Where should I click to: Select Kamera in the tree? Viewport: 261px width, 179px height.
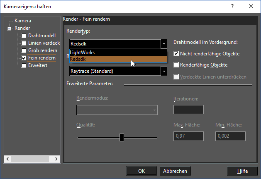pyautogui.click(x=23, y=21)
